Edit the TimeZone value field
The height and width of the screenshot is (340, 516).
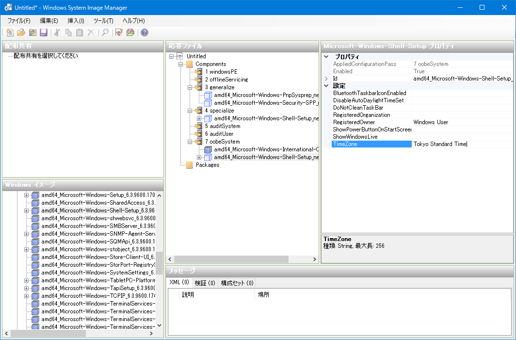[462, 144]
